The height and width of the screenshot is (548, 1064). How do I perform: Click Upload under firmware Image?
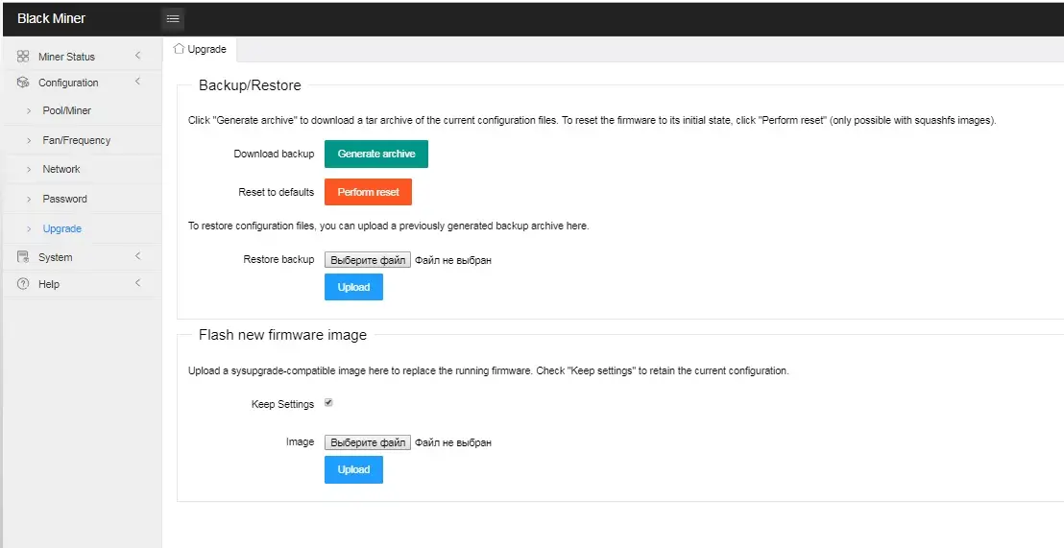tap(353, 469)
